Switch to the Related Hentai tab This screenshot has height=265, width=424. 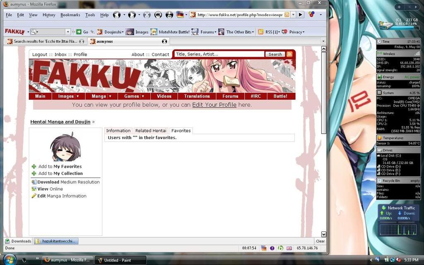[x=151, y=130]
